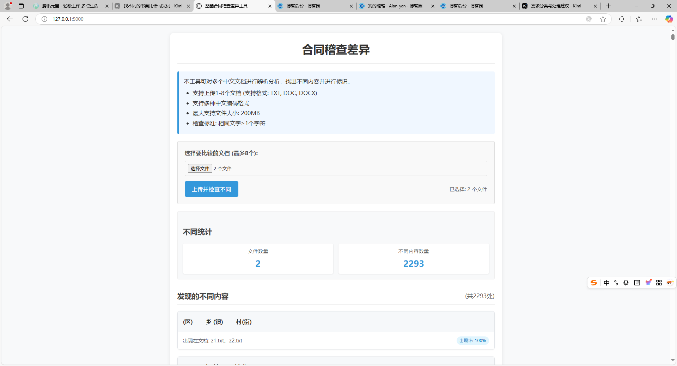This screenshot has height=366, width=677.
Task: Click the 选择文件 file chooser button
Action: coord(200,169)
